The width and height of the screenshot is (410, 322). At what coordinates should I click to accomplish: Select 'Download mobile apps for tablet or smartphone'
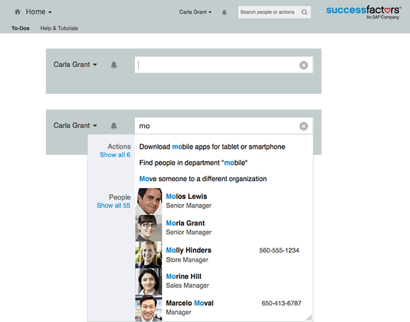coord(212,147)
